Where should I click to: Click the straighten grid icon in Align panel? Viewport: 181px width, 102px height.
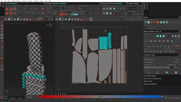click(x=158, y=36)
